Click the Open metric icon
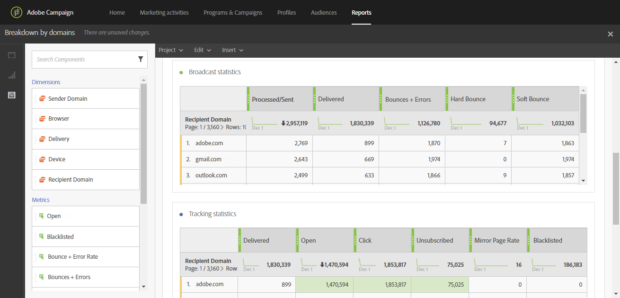Viewport: 620px width, 298px height. (42, 216)
